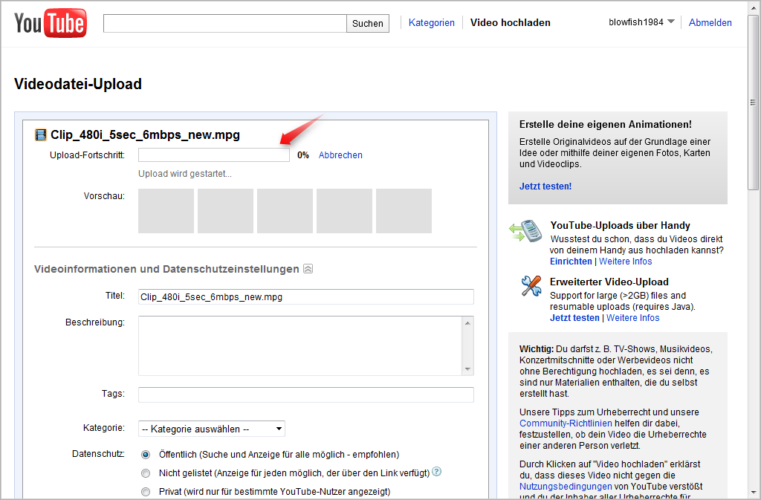Open the help icon beside 'Nicht gelistet'
This screenshot has height=500, width=761.
[437, 473]
